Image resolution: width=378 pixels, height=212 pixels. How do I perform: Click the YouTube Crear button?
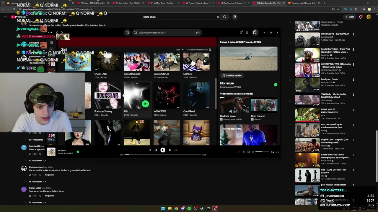(x=349, y=17)
